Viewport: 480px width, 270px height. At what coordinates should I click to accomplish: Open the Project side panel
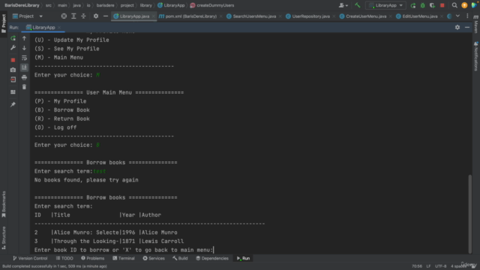[x=4, y=23]
